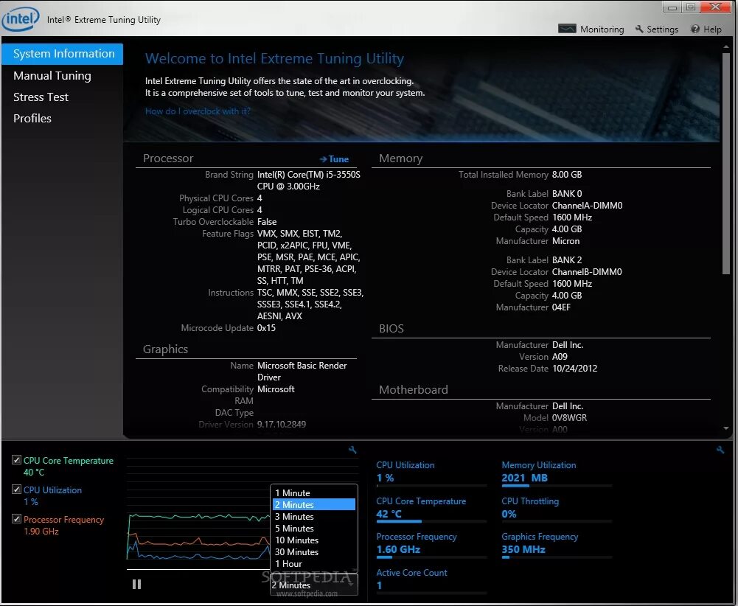738x606 pixels.
Task: Click the 'ChannelA-DIMM0' device locator value
Action: click(x=587, y=206)
